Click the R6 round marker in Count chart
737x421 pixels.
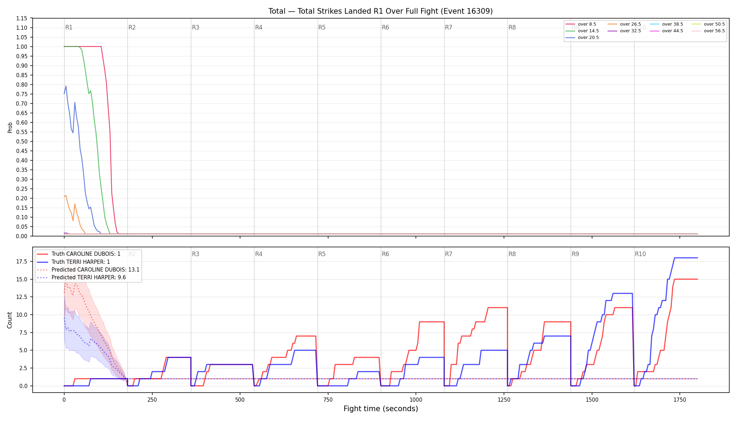pos(385,254)
